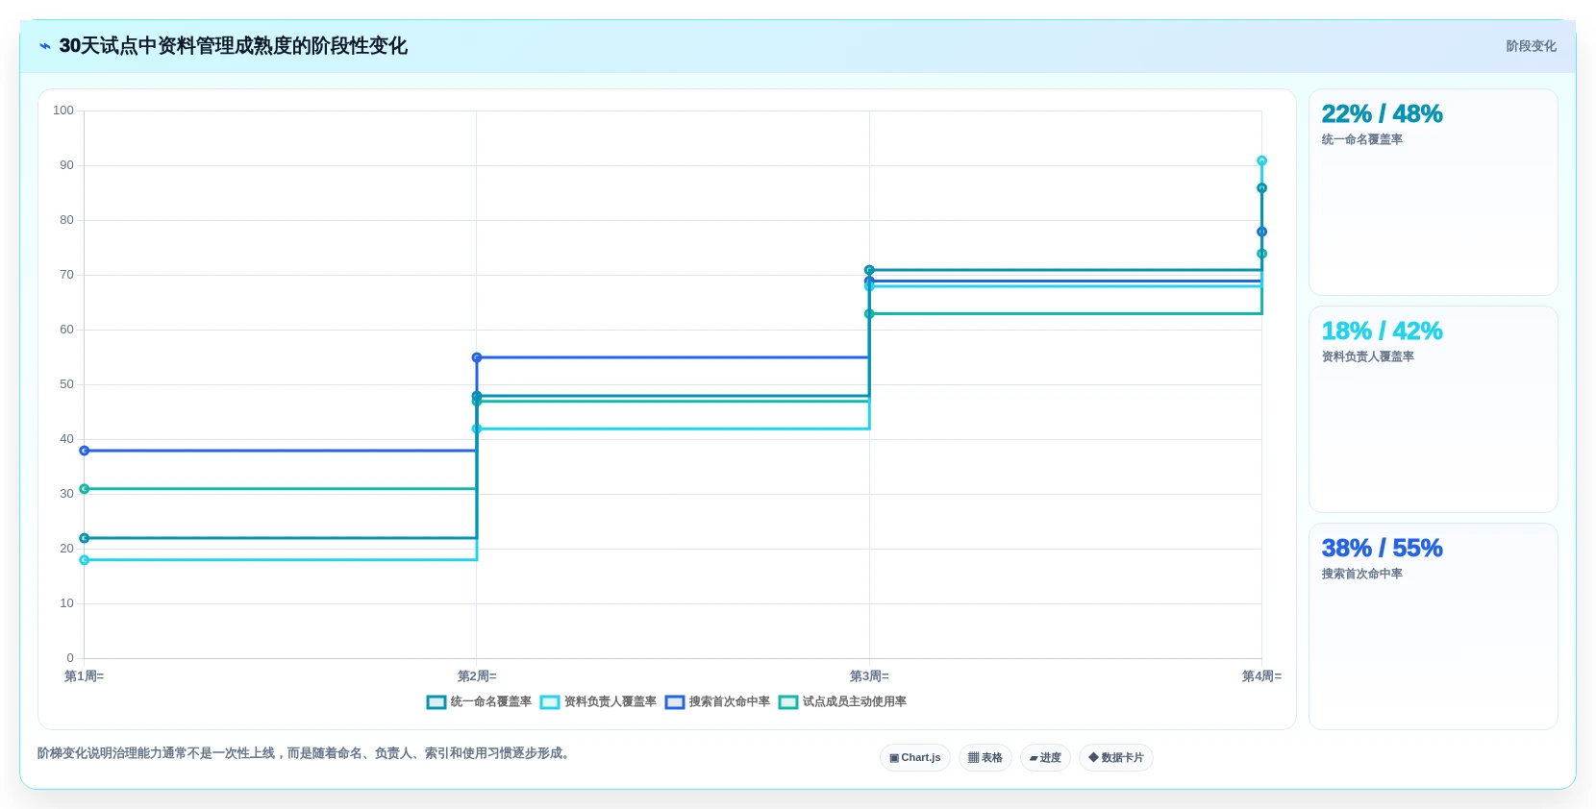Click the 第2周= axis label
The width and height of the screenshot is (1596, 809).
tap(477, 676)
